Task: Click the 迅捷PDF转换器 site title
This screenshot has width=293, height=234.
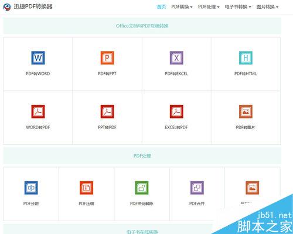Action: pos(33,6)
